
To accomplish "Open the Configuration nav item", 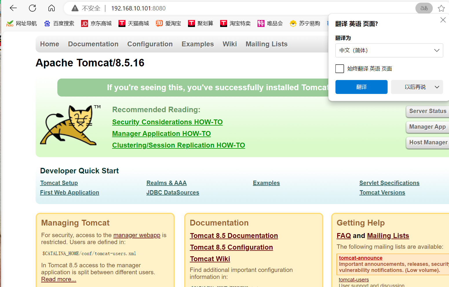I will [150, 44].
